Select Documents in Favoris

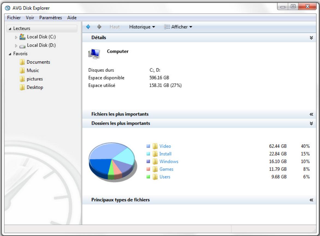click(38, 62)
